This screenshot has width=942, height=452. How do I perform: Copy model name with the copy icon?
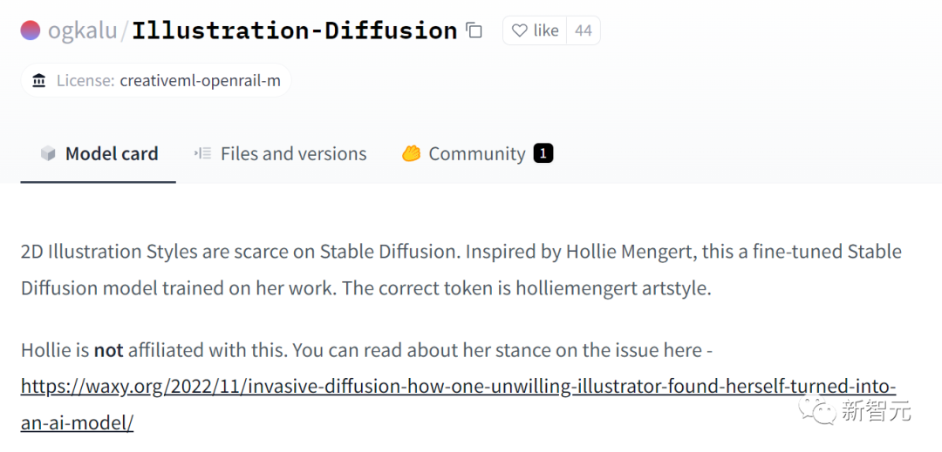(x=474, y=30)
